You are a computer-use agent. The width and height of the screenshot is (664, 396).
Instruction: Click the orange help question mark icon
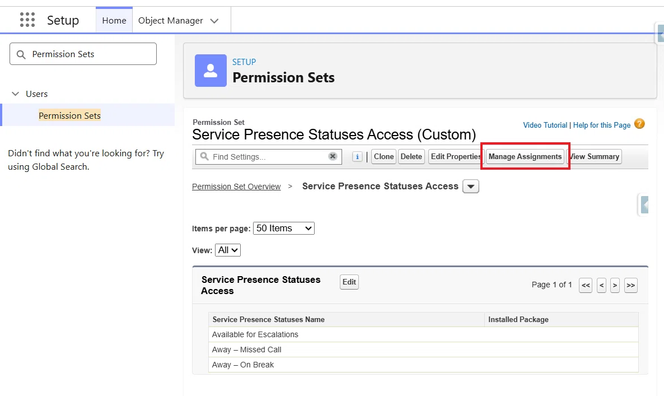(x=639, y=124)
